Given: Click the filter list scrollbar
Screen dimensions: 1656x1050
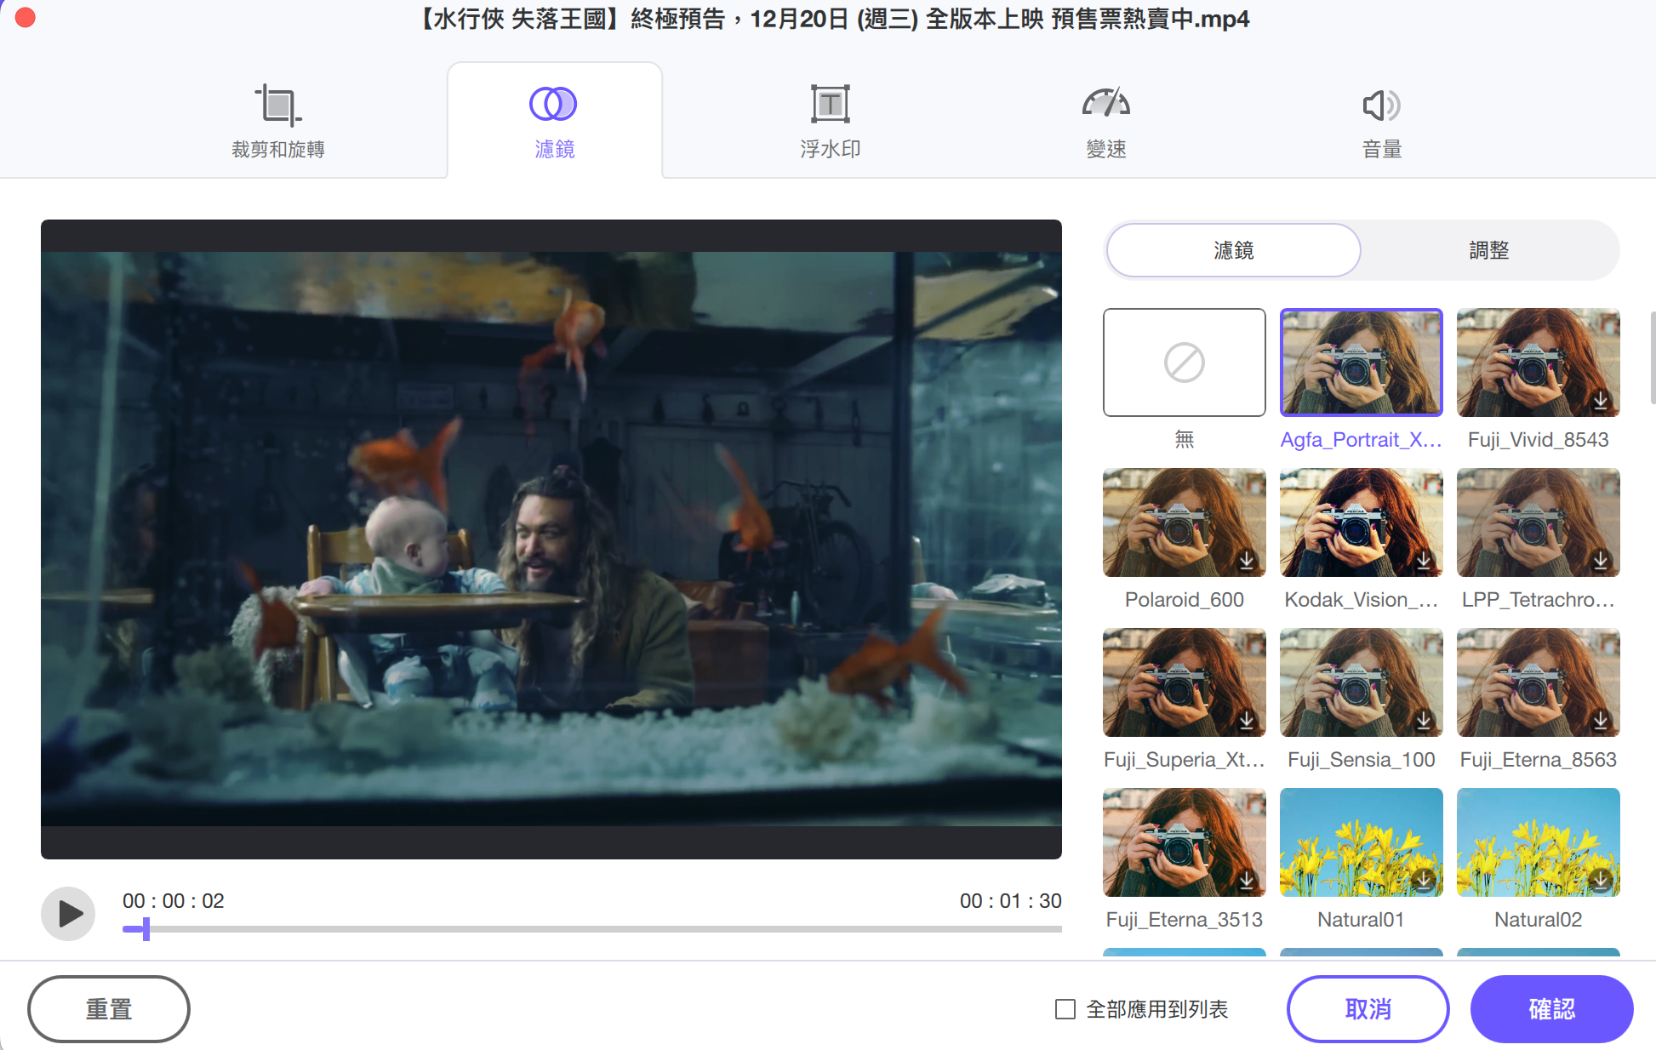Looking at the screenshot, I should point(1653,357).
